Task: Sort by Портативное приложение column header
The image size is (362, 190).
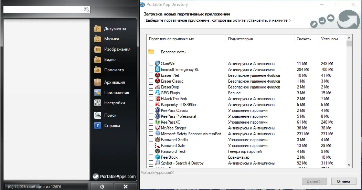Action: click(x=186, y=39)
